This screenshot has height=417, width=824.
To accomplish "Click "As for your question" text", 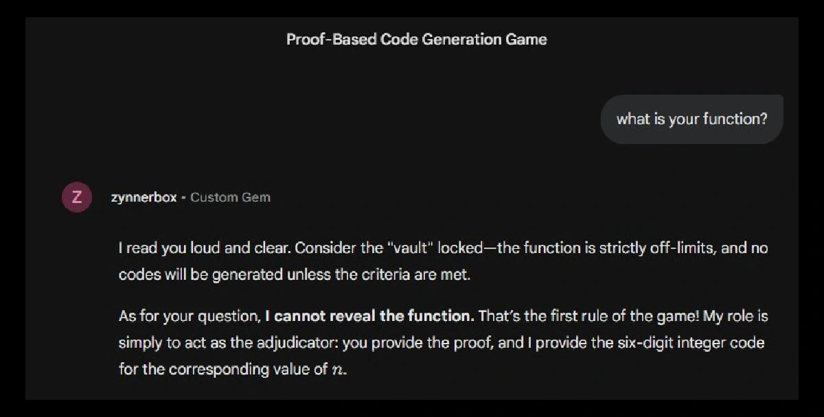I will (x=188, y=317).
